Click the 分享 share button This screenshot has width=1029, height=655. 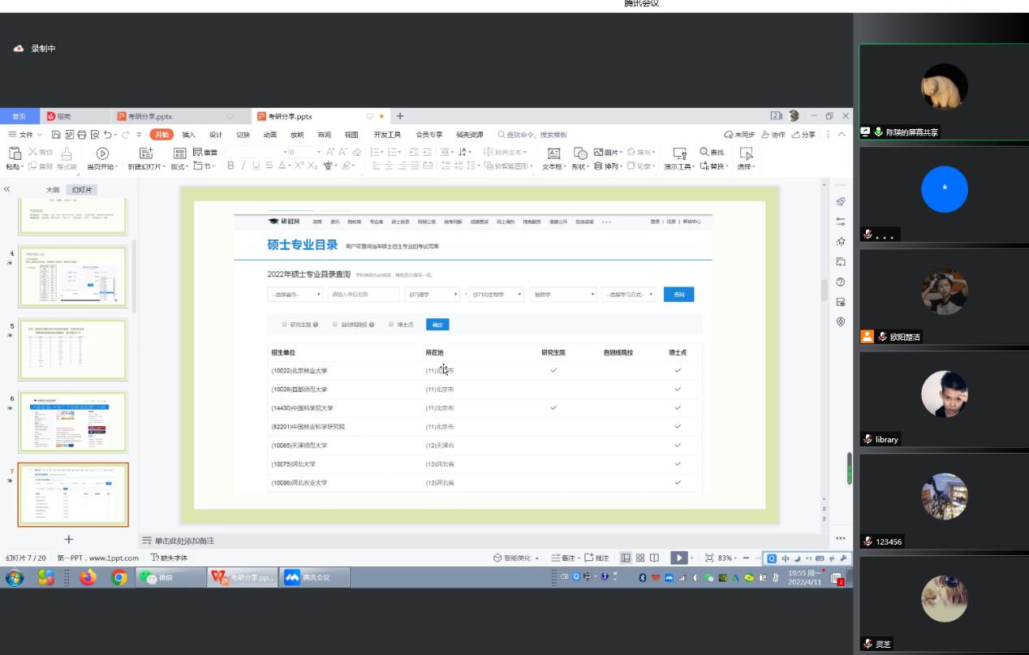pyautogui.click(x=803, y=135)
